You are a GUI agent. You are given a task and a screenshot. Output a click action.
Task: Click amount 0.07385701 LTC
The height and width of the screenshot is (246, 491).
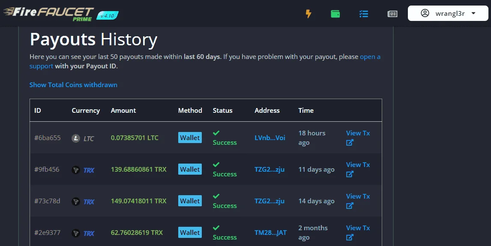coord(135,138)
